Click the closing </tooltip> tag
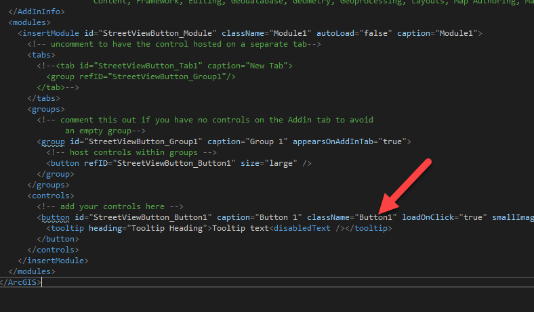This screenshot has width=534, height=312. (x=369, y=228)
